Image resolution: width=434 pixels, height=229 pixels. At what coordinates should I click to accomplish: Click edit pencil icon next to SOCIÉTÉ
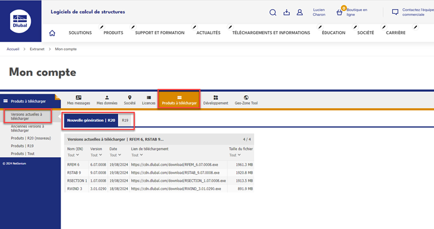click(384, 27)
